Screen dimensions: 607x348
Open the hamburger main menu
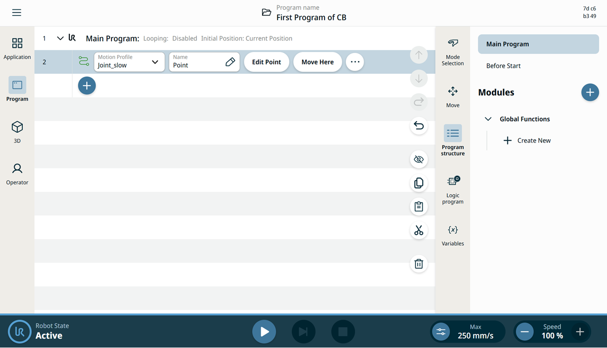point(17,13)
